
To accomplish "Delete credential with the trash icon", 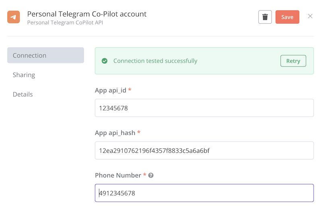I will pyautogui.click(x=265, y=17).
